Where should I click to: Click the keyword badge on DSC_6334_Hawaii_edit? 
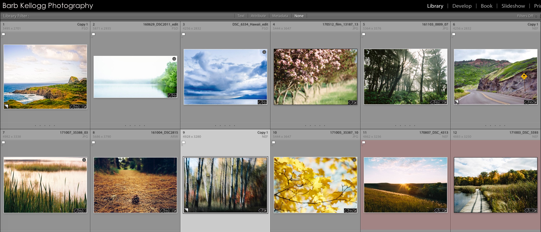260,102
